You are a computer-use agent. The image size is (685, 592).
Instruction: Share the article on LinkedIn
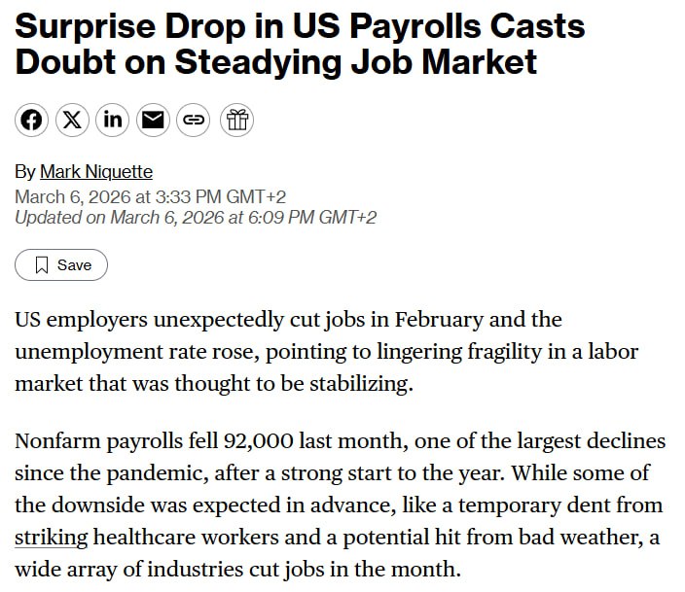tap(113, 120)
